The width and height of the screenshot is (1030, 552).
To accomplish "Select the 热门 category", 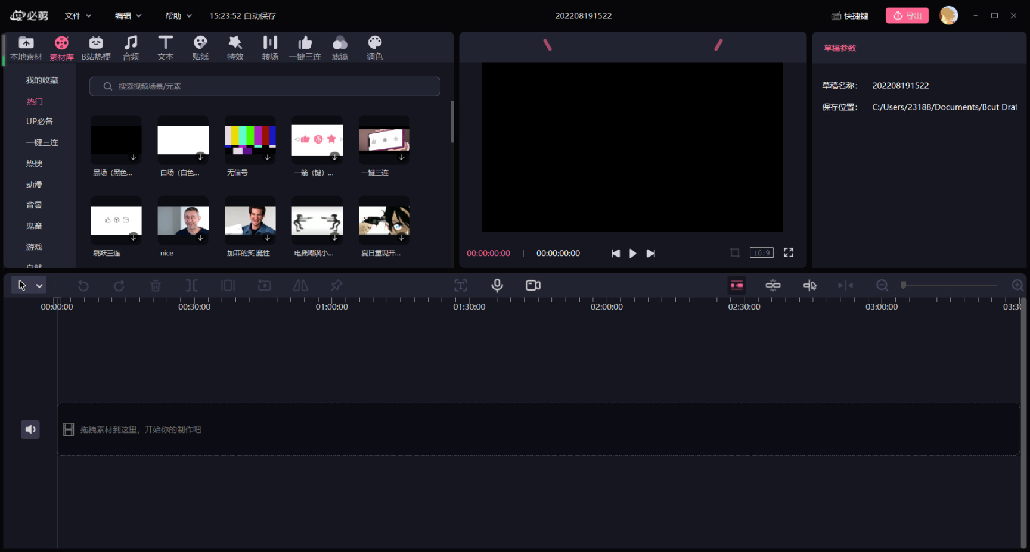I will tap(35, 101).
